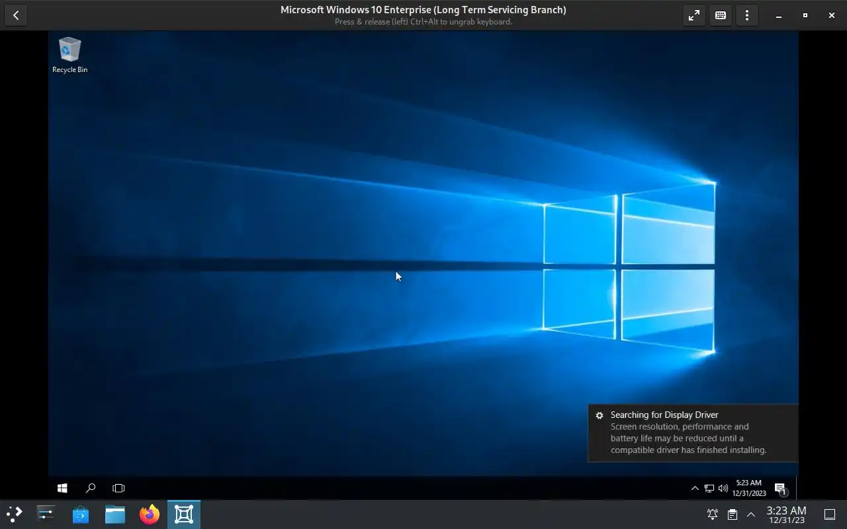Show hidden icons in Windows system tray
847x529 pixels.
pyautogui.click(x=695, y=488)
